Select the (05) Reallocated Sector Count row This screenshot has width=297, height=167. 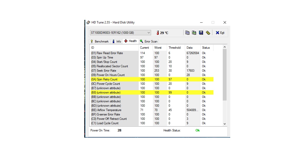(x=152, y=66)
